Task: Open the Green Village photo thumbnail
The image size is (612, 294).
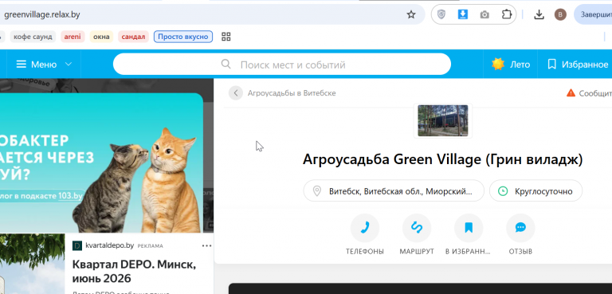Action: coord(442,120)
